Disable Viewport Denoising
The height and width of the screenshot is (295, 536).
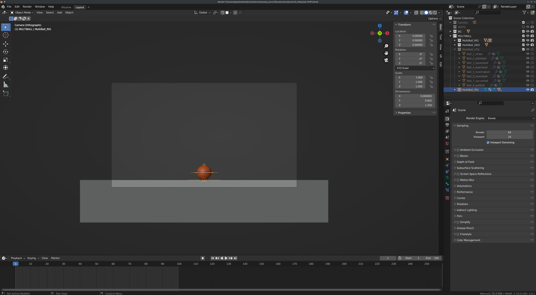tap(488, 142)
